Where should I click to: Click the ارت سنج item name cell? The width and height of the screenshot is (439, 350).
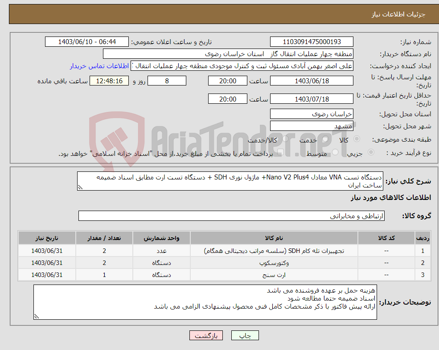[x=274, y=275]
